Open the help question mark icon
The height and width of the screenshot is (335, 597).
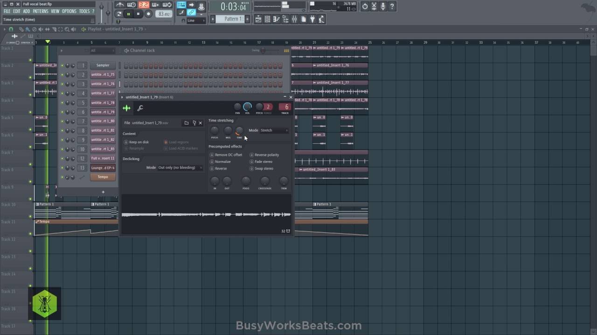[392, 7]
